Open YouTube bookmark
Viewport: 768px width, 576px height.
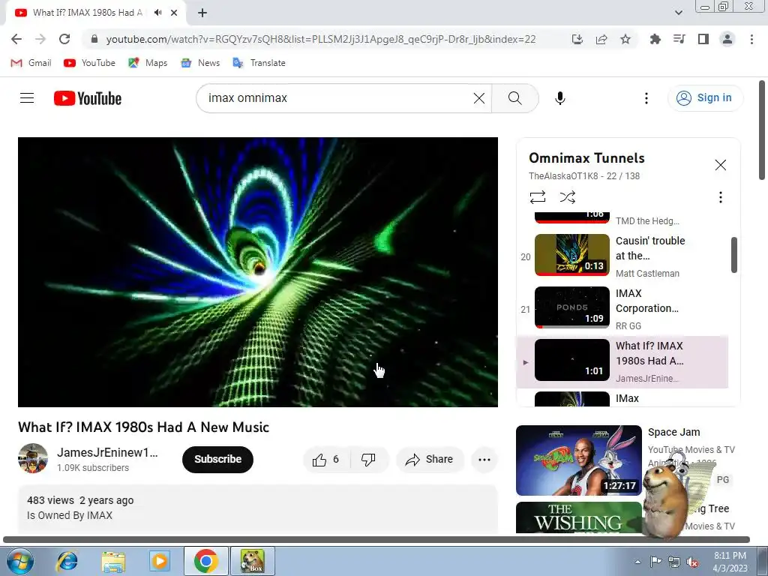click(x=90, y=63)
